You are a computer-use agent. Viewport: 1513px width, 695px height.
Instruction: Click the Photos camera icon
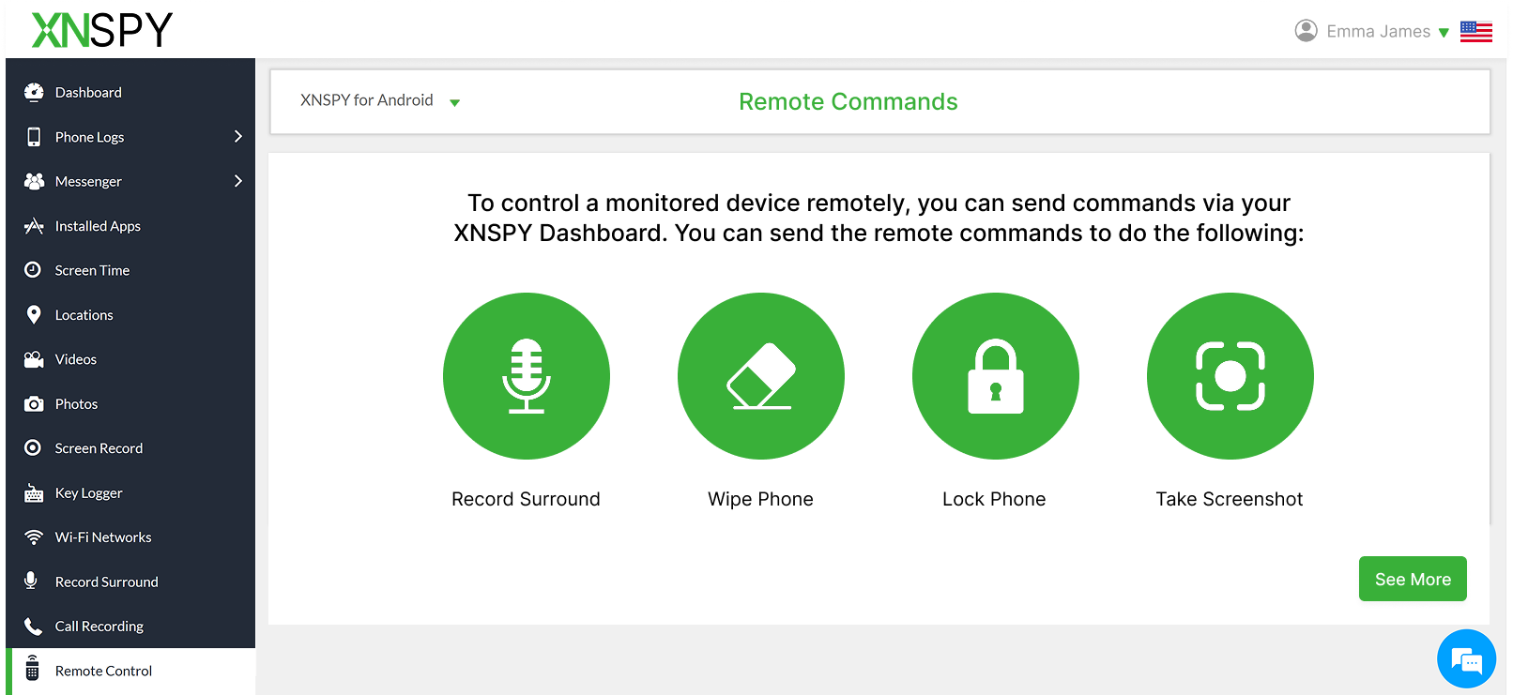coord(34,404)
